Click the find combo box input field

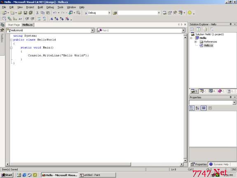click(x=138, y=13)
